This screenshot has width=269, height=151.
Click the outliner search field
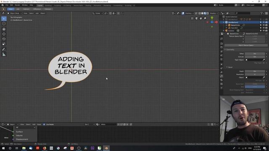(x=243, y=13)
